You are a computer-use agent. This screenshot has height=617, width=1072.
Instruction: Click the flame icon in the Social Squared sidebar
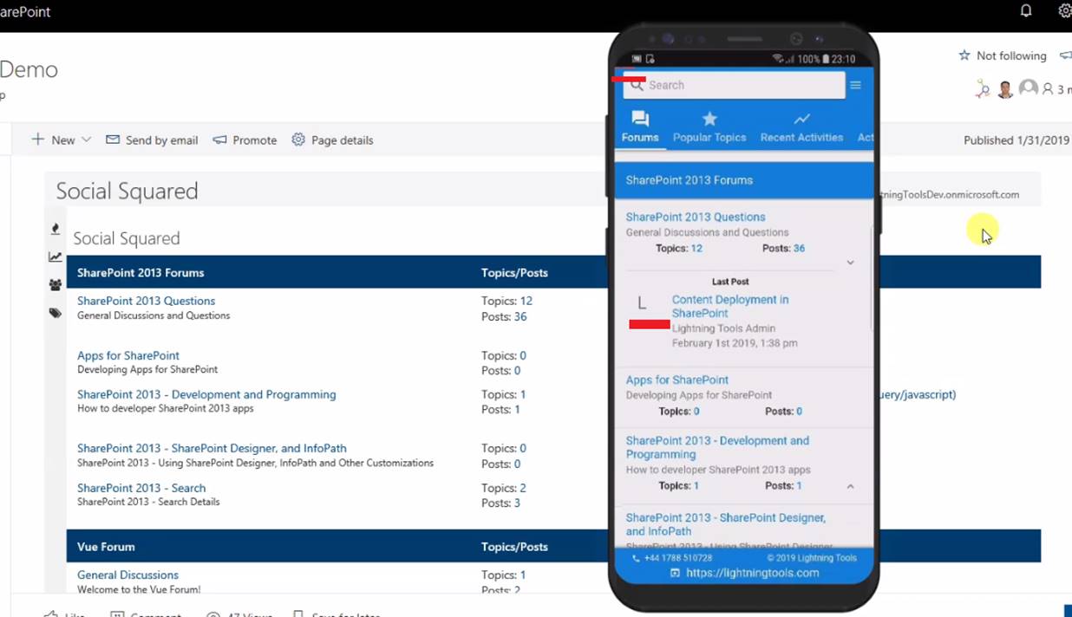tap(56, 229)
